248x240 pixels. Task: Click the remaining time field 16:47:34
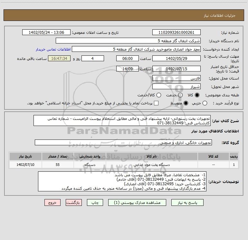tap(59, 58)
